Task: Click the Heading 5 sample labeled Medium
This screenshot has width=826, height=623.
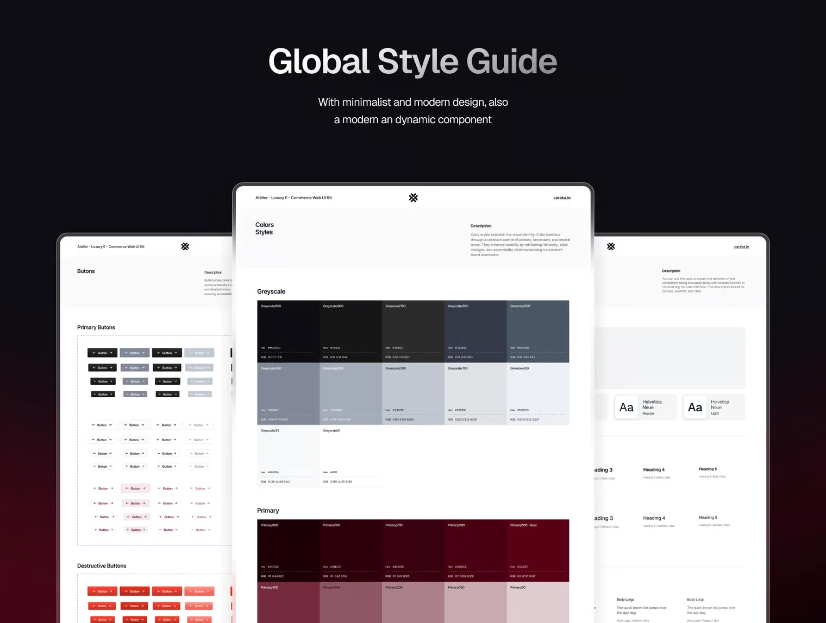Action: tap(708, 517)
